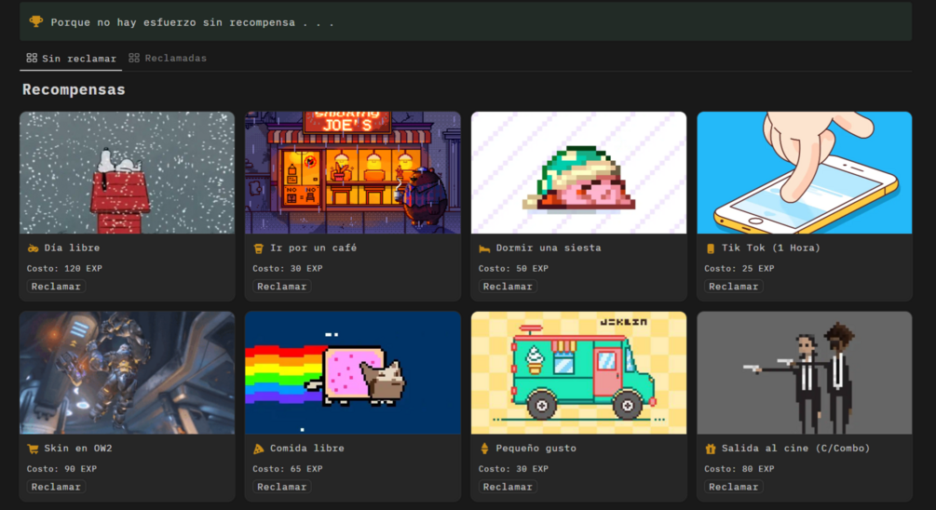
Task: Hit Reclamar under Comida libre
Action: coord(282,487)
